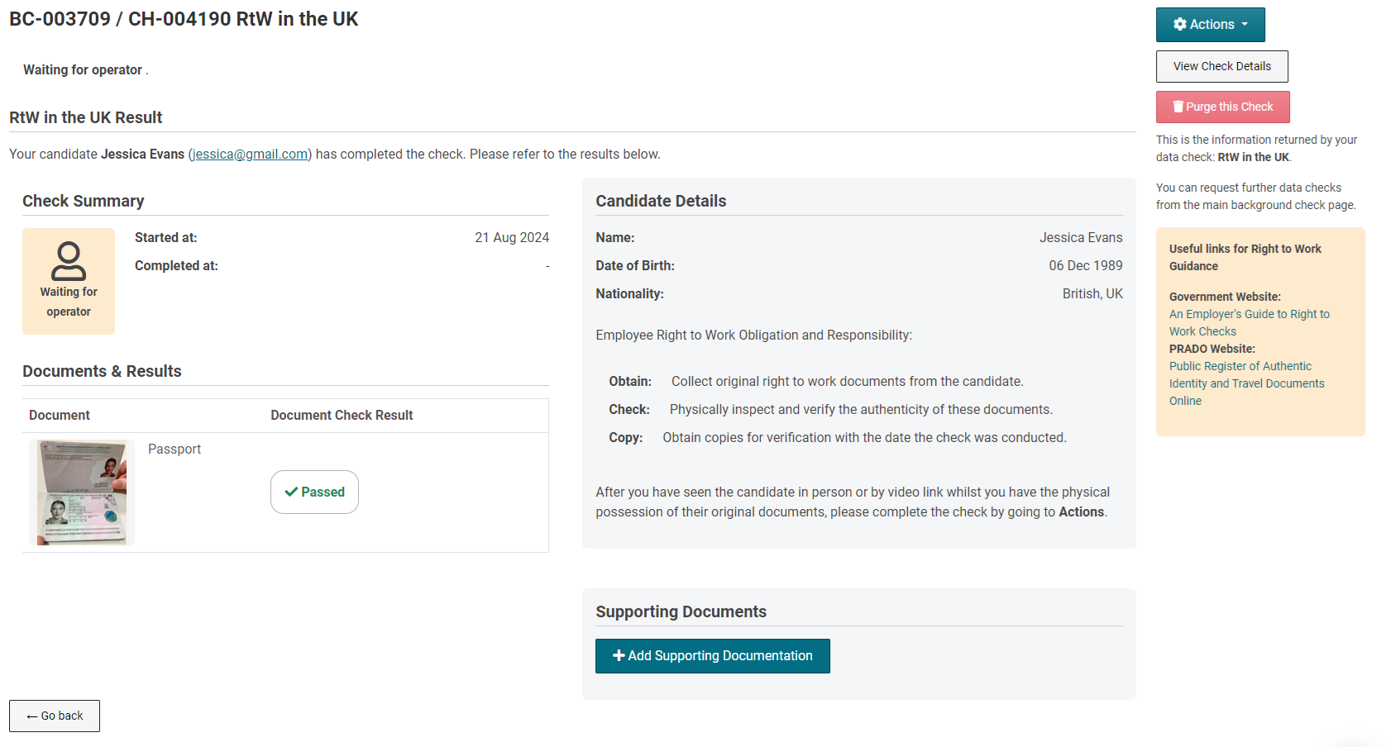Image resolution: width=1386 pixels, height=747 pixels.
Task: Click the Document column header
Action: pyautogui.click(x=60, y=416)
